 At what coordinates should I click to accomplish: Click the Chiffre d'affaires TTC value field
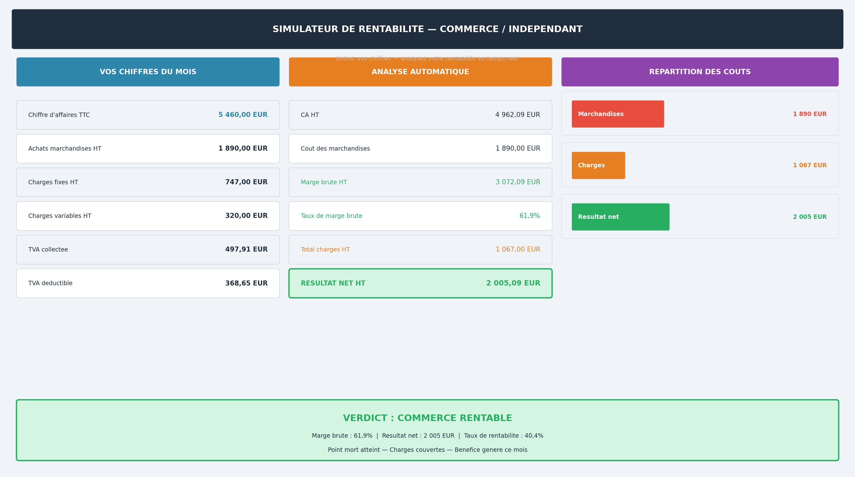[243, 115]
